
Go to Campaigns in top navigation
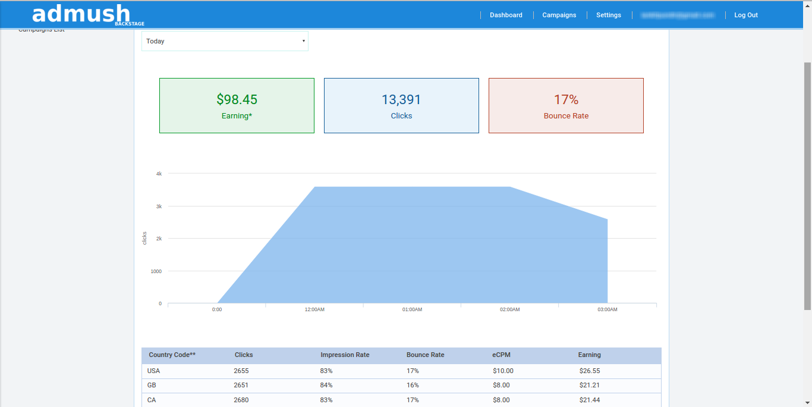[x=559, y=15]
